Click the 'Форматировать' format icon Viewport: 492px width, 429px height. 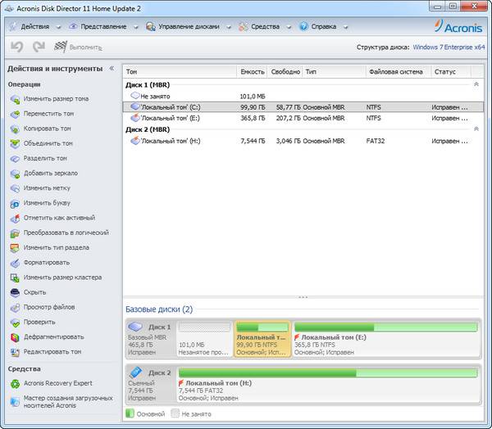pos(16,263)
